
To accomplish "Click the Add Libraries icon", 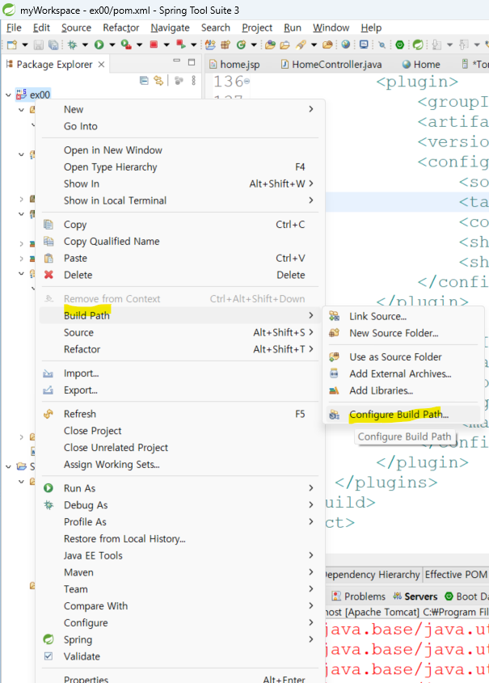I will 334,390.
